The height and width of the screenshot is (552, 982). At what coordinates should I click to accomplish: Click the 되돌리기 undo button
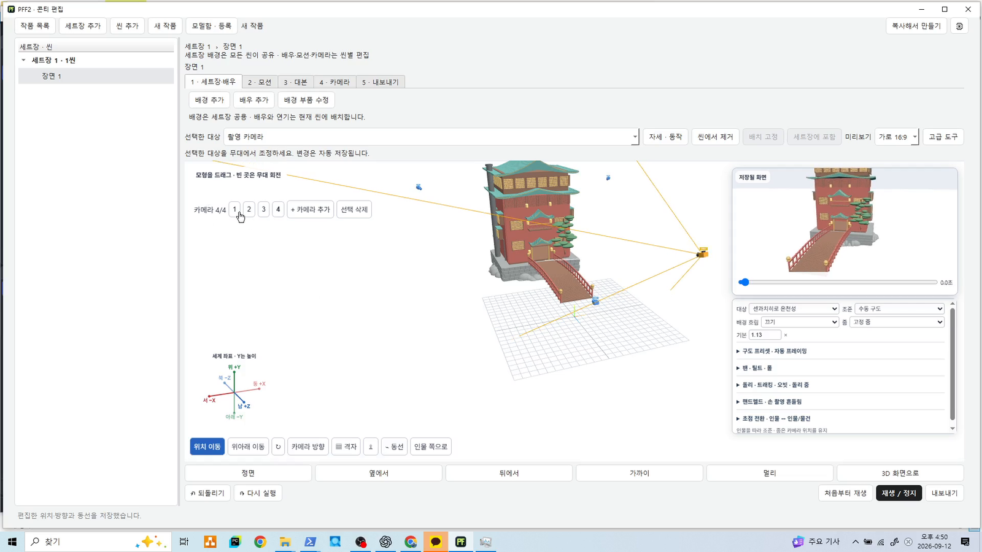[207, 493]
